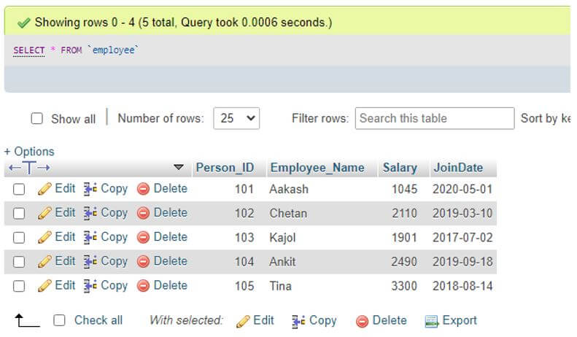The height and width of the screenshot is (337, 577).
Task: Click the full texts toggle arrows icon
Action: (28, 168)
